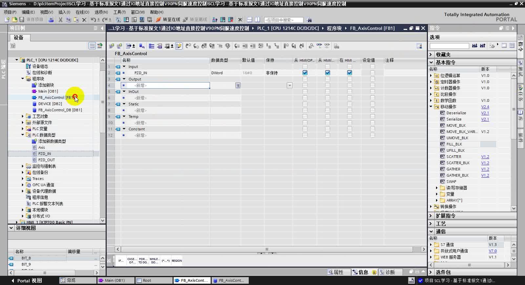Click the DWord data type cell of PZD_IN
Image resolution: width=525 pixels, height=285 pixels.
tap(225, 73)
